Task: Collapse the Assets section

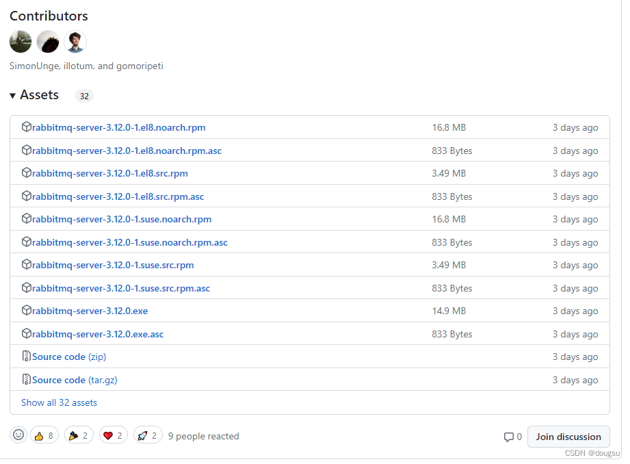Action: coord(13,94)
